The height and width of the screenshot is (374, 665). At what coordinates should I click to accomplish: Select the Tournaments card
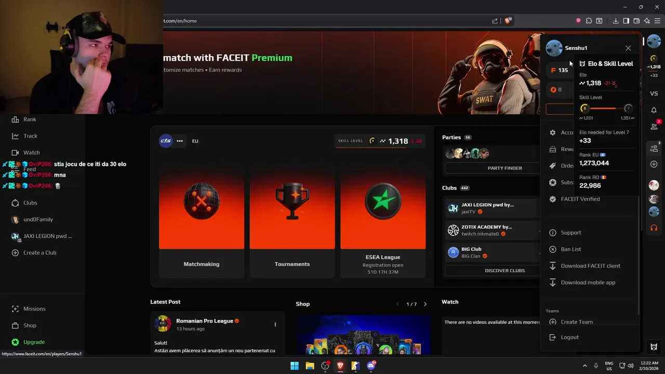292,222
